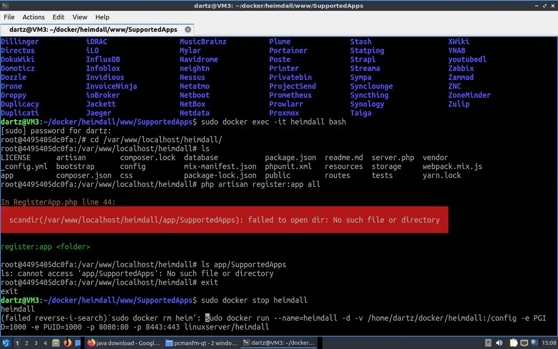Click the red scandir error message block

pyautogui.click(x=224, y=220)
